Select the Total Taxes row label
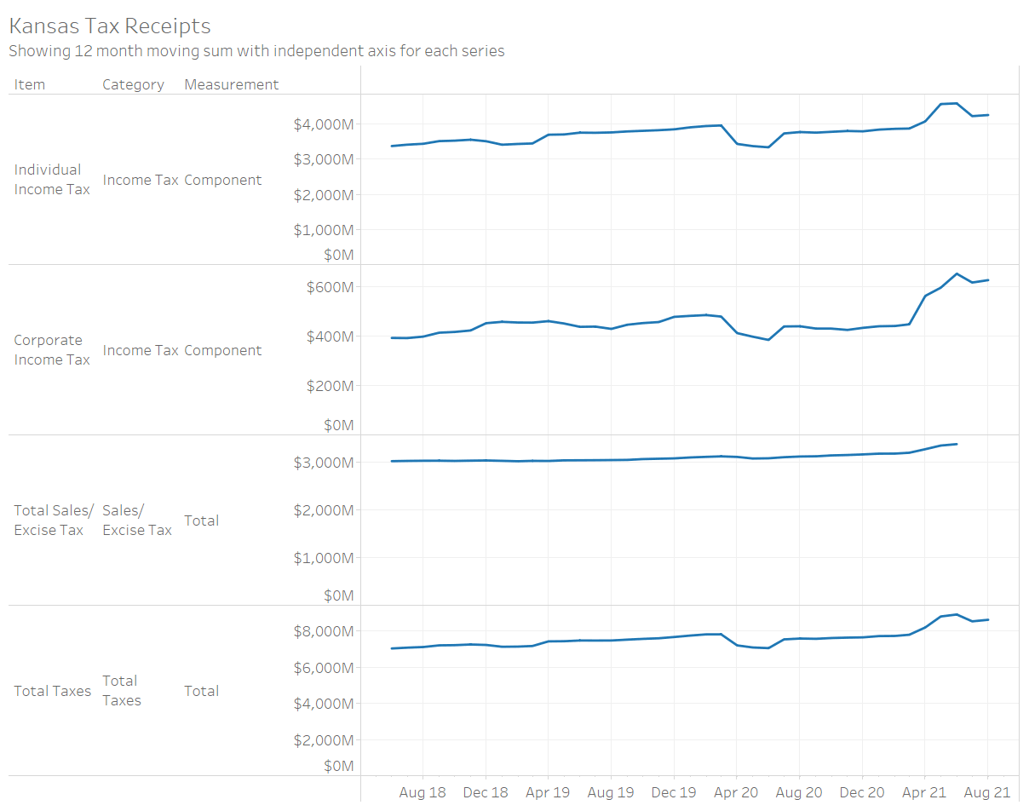 pyautogui.click(x=52, y=691)
